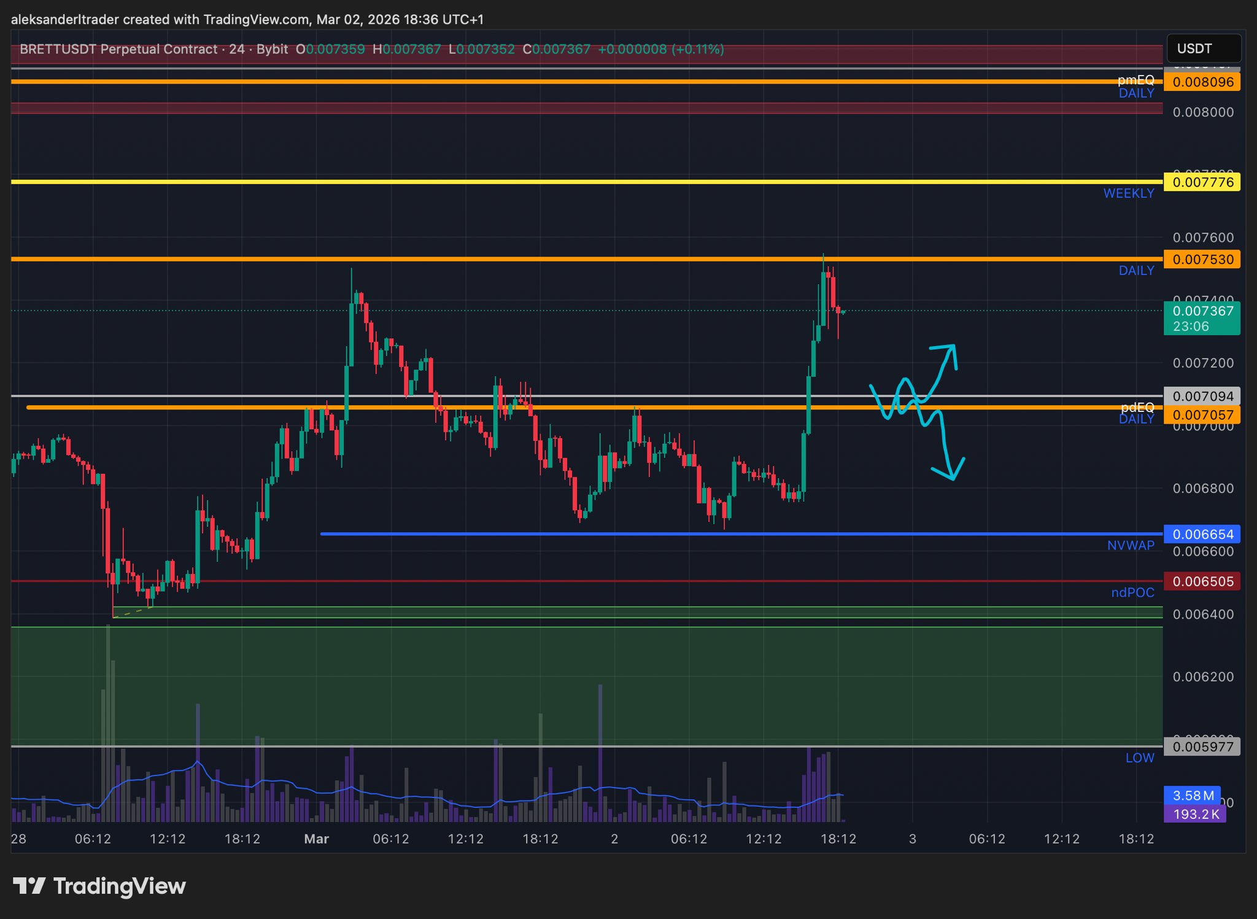This screenshot has width=1257, height=919.
Task: Click the 18:12 marker under last candle
Action: pos(838,839)
